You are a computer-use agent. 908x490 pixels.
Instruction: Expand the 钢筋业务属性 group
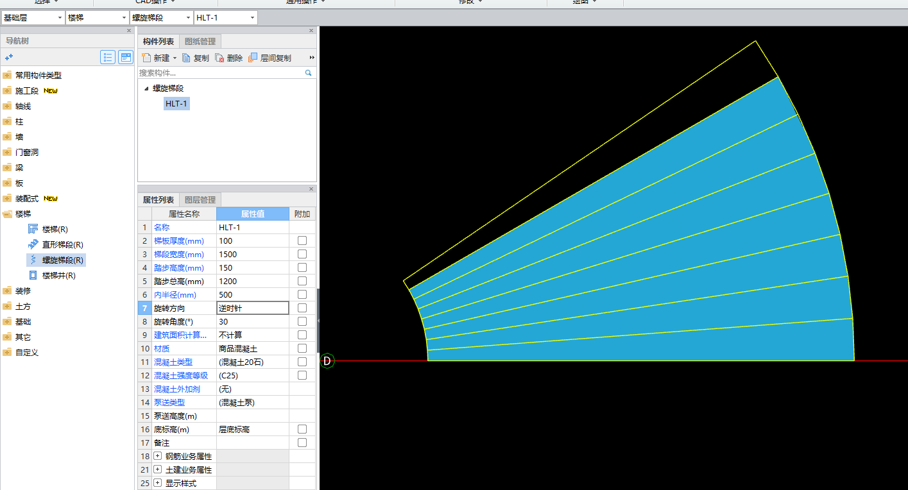click(158, 456)
